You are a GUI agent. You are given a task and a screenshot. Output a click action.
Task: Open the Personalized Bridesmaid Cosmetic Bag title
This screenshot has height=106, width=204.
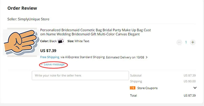pyautogui.click(x=95, y=32)
